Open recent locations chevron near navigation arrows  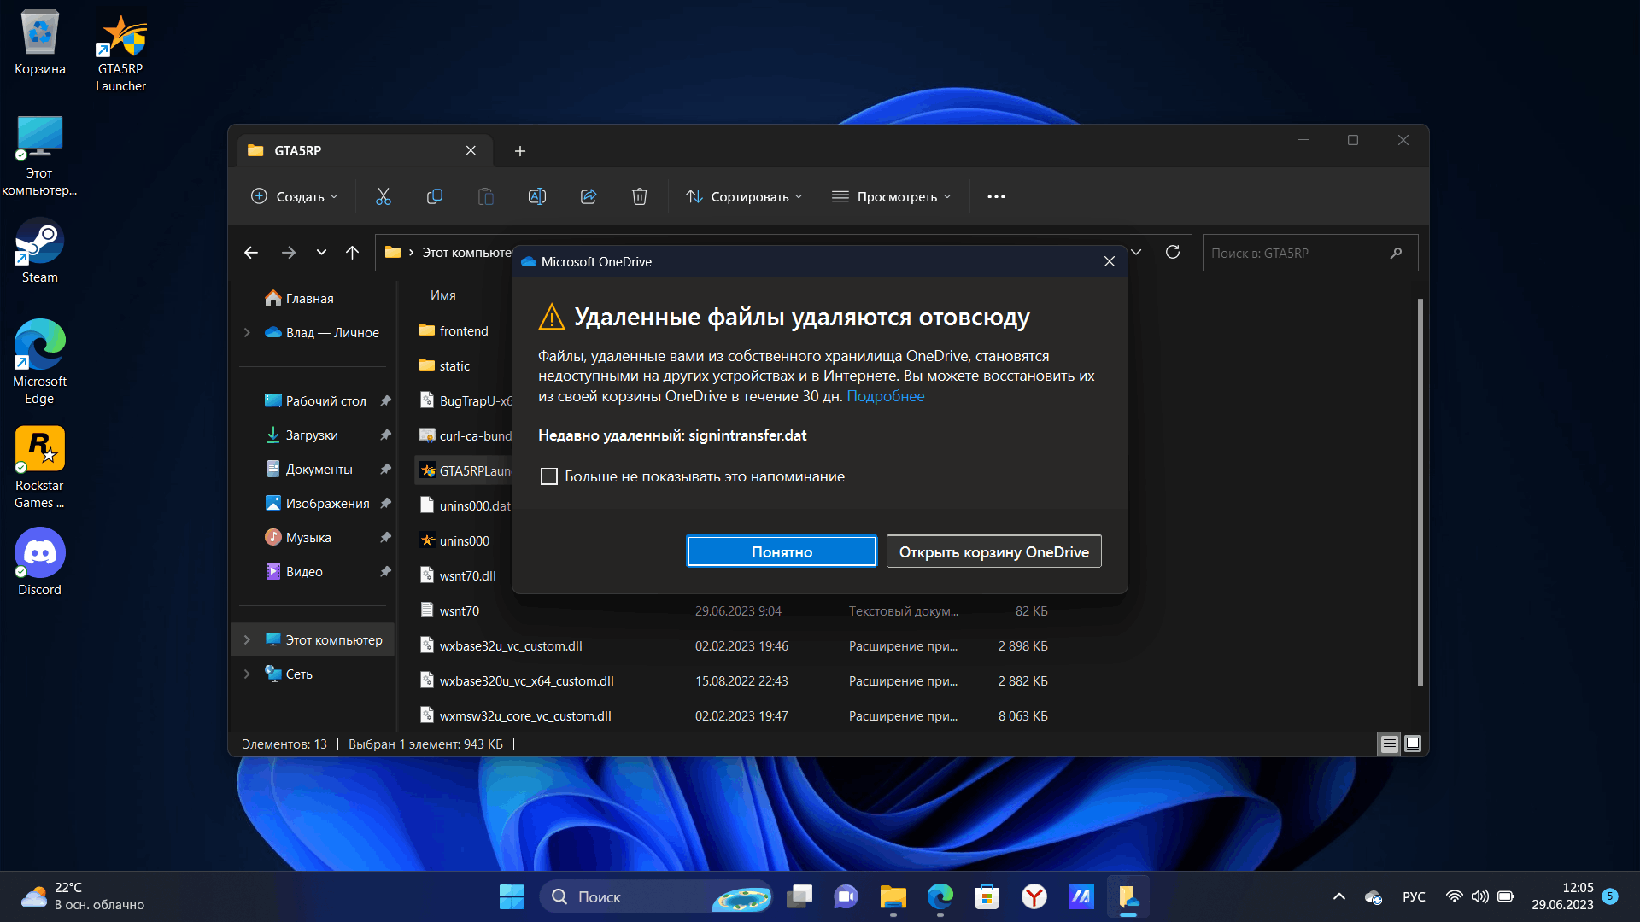pyautogui.click(x=321, y=253)
